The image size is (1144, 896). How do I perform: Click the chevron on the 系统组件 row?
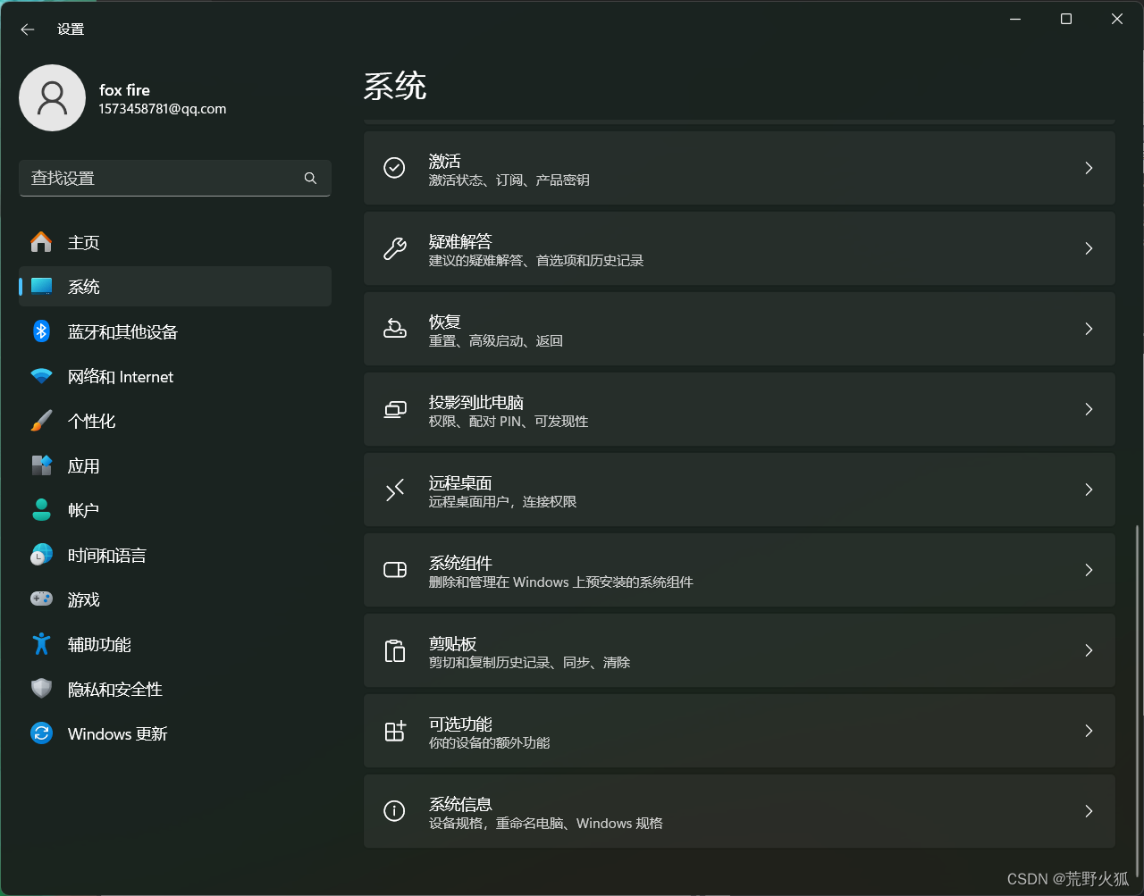coord(1089,570)
